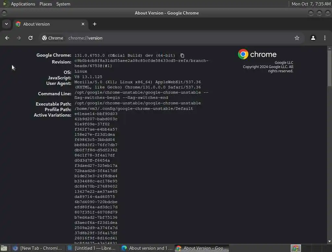The width and height of the screenshot is (332, 252).
Task: Click variation b334488c-ec178e95
Action: 96,181
